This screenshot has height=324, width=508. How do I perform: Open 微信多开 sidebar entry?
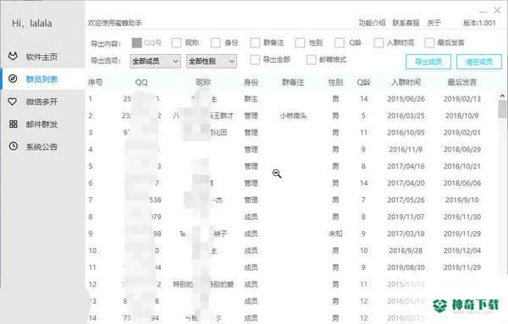(41, 102)
